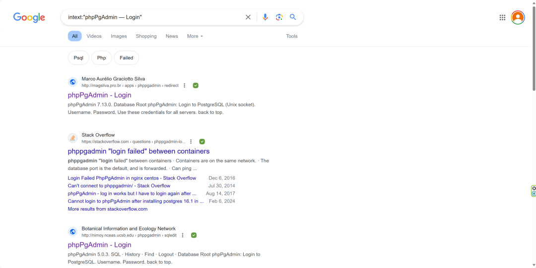Click the Marco Aurélio Graciotto Silva site name
Viewport: 536px width, 268px height.
pos(113,79)
